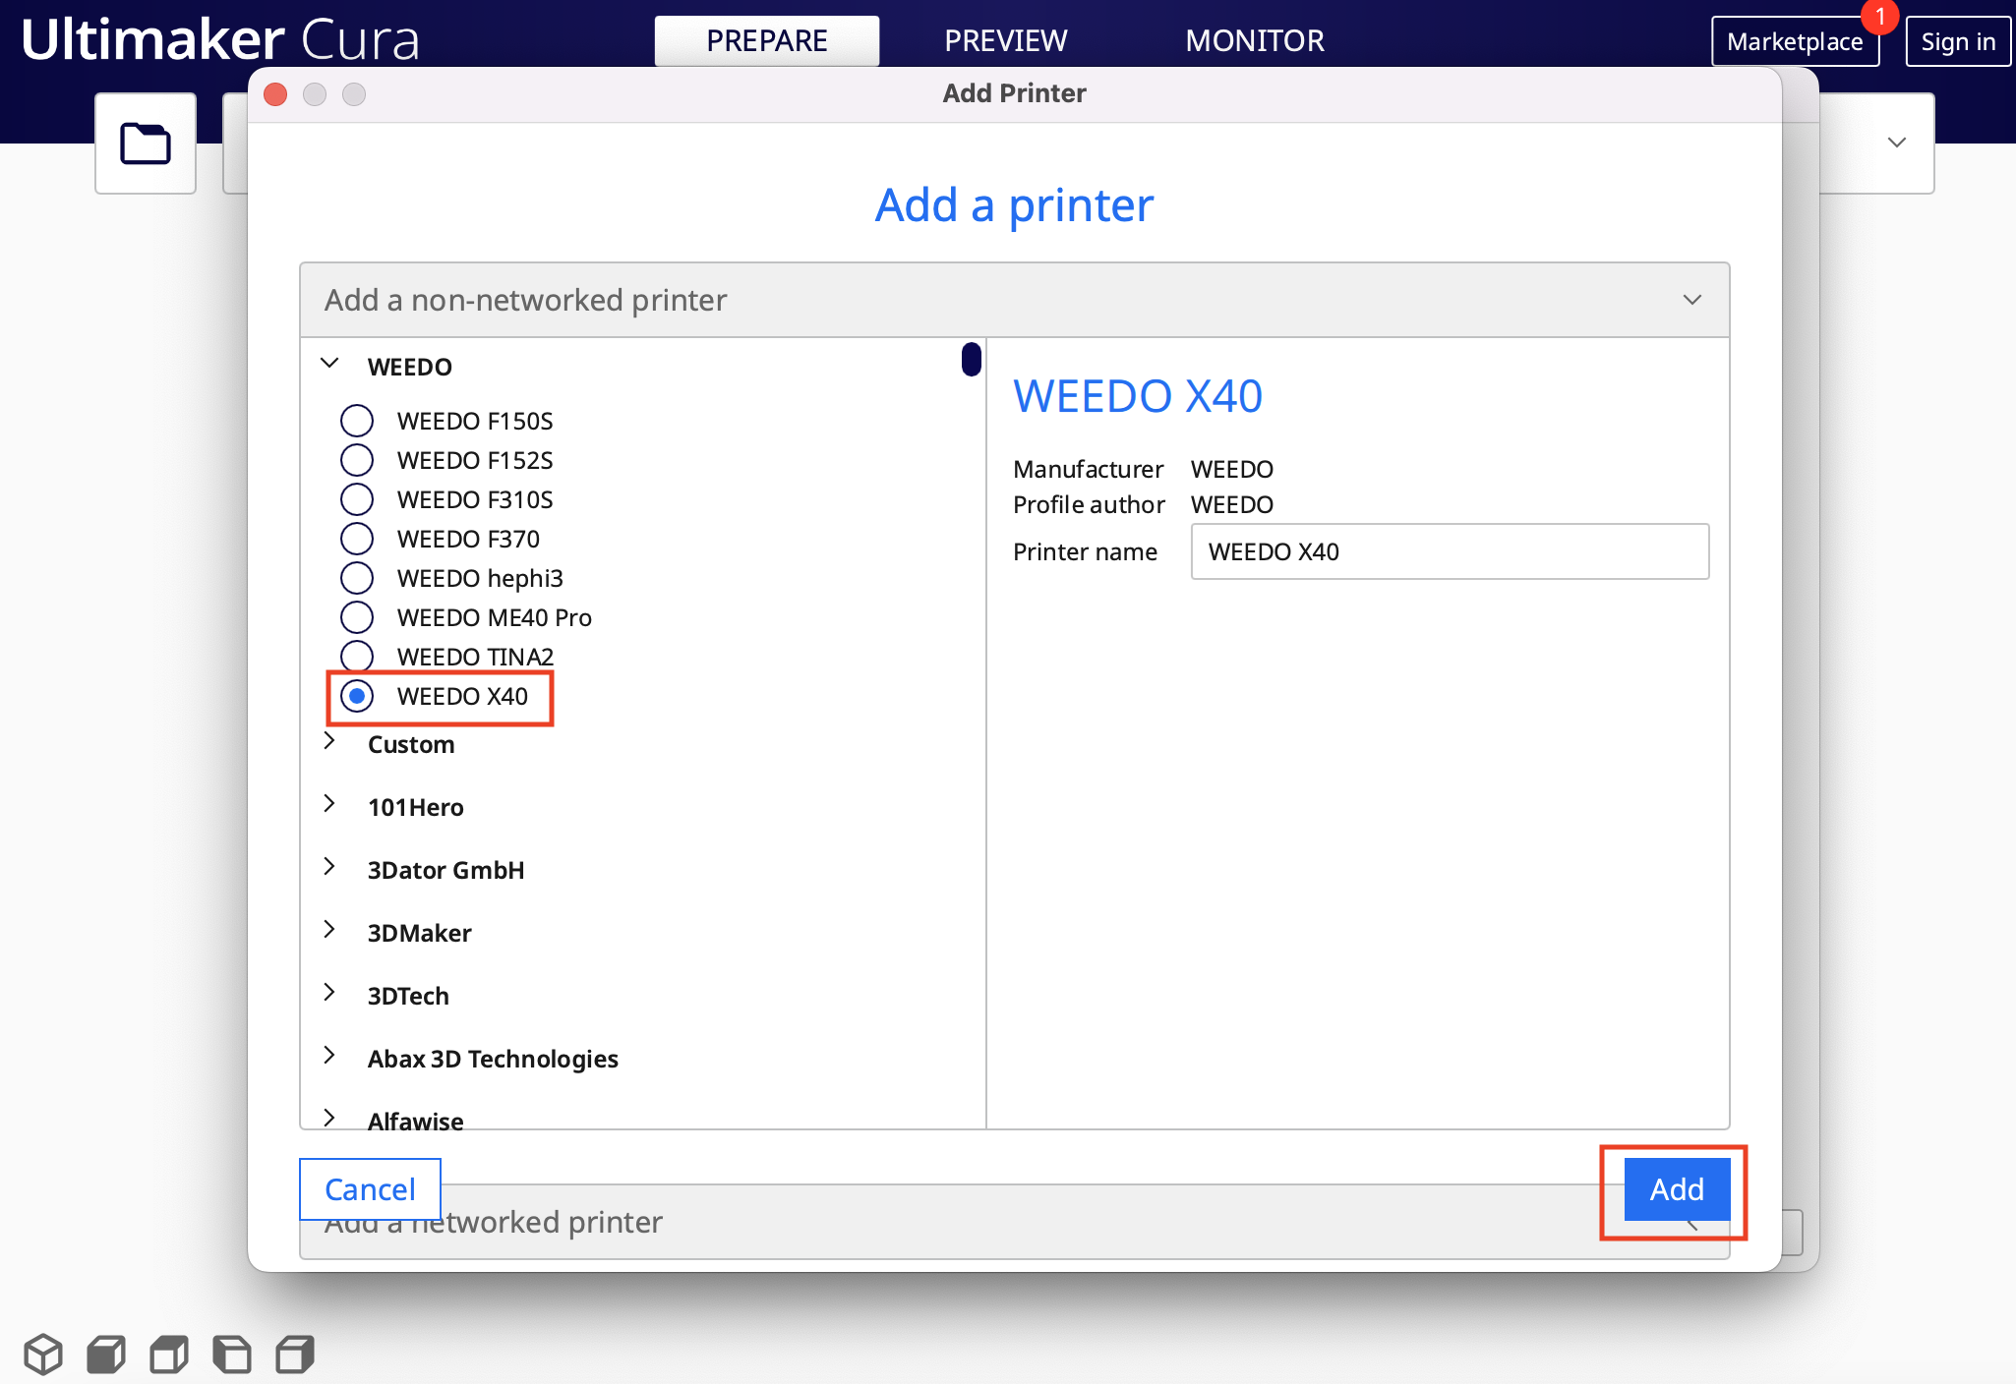The height and width of the screenshot is (1384, 2016).
Task: Collapse the WEEDO manufacturer group
Action: (x=330, y=365)
